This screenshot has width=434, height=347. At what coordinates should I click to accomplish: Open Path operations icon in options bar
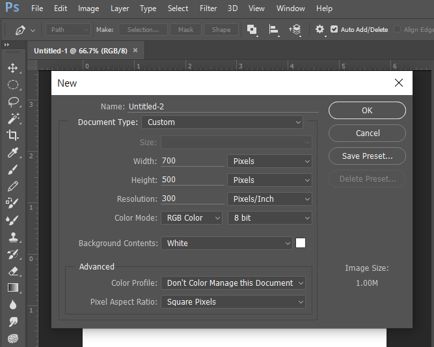point(252,30)
